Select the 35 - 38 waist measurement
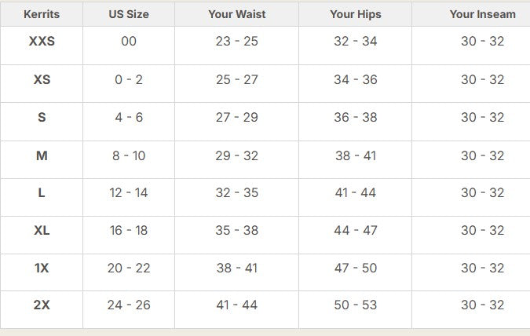The height and width of the screenshot is (336, 530). tap(236, 230)
